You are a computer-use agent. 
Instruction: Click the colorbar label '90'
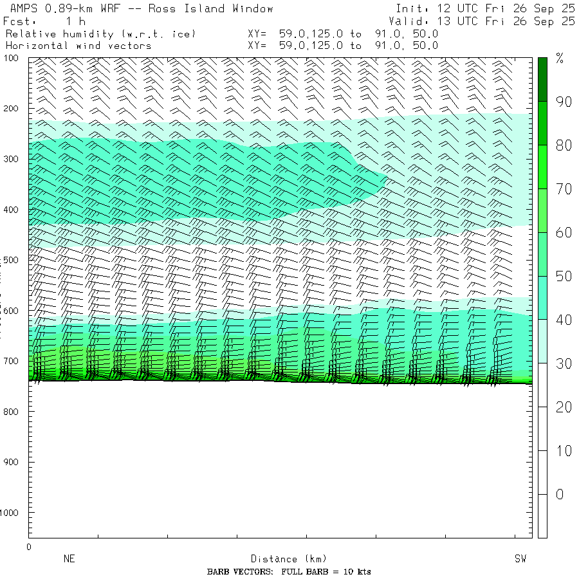pyautogui.click(x=564, y=102)
